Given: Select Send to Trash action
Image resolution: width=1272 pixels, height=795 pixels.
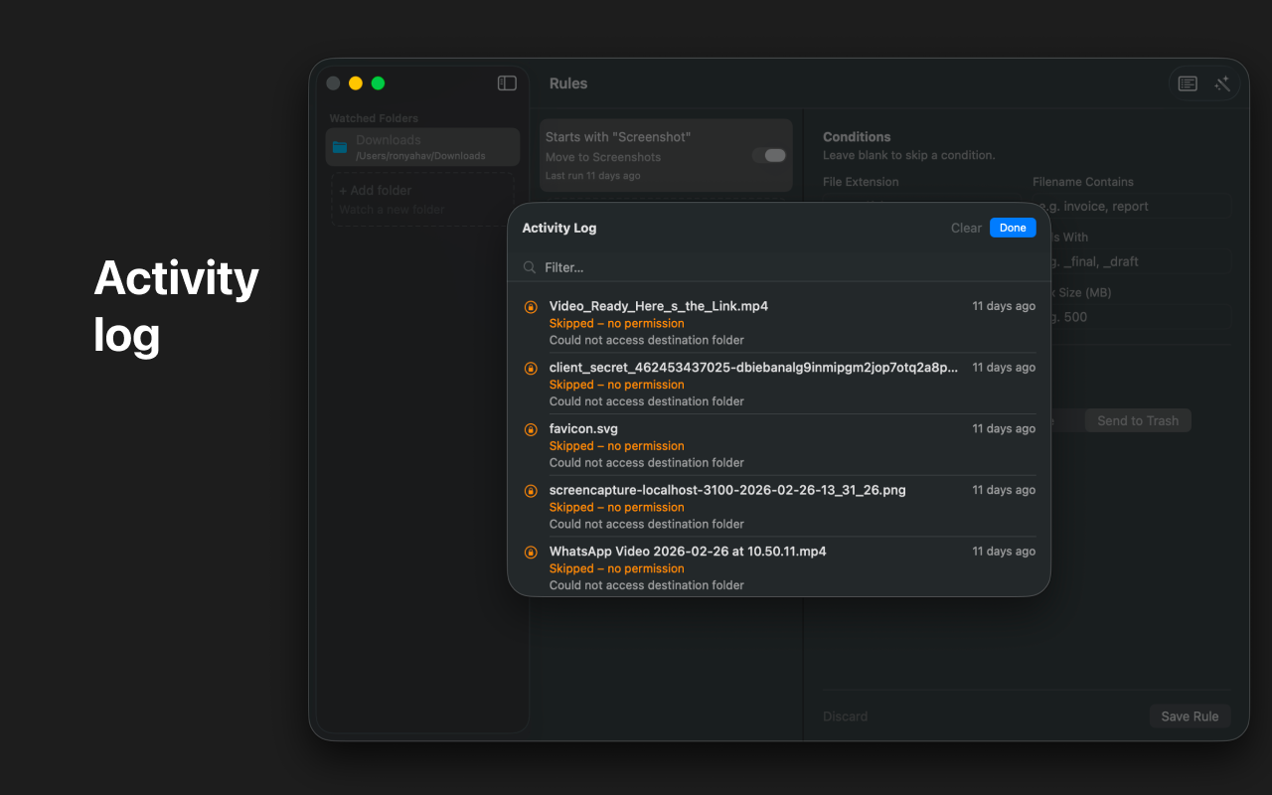Looking at the screenshot, I should coord(1138,420).
